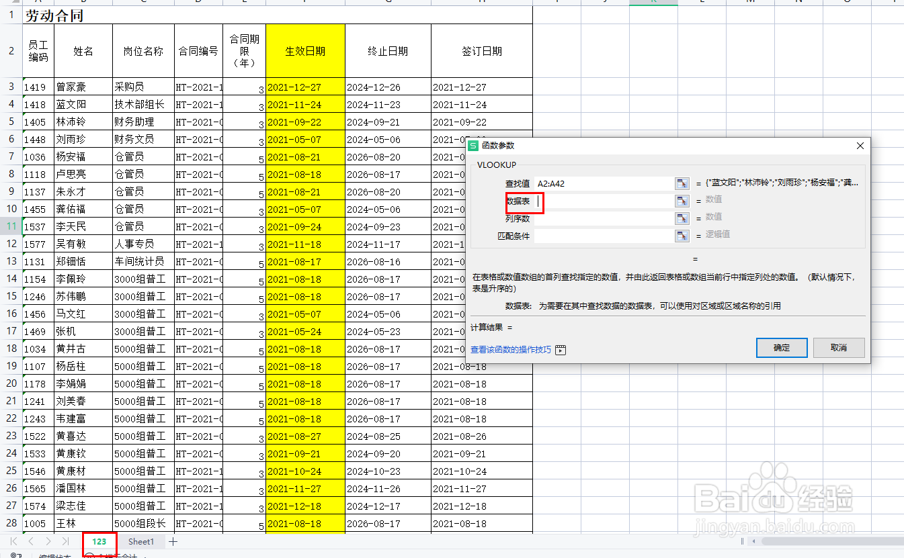Click the name cell 林沛铃
The height and width of the screenshot is (558, 904).
(x=83, y=122)
